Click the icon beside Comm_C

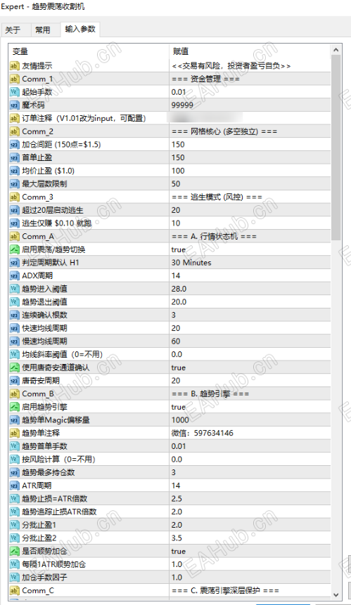(14, 591)
